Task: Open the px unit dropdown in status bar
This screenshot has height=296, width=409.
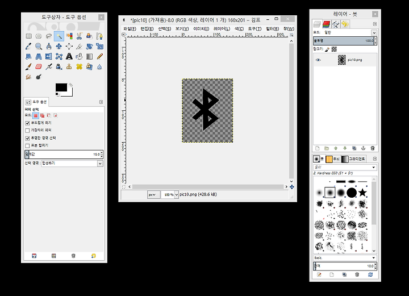Action: (153, 194)
